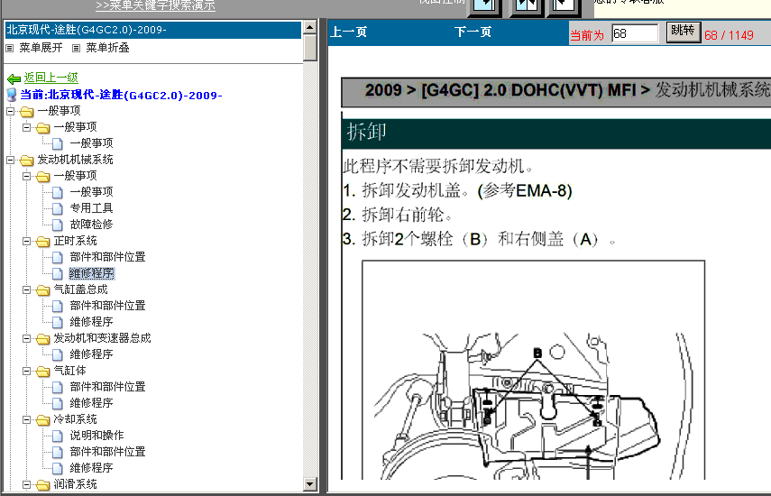Click the folder icon of 冷却系统
The image size is (771, 496).
43,420
